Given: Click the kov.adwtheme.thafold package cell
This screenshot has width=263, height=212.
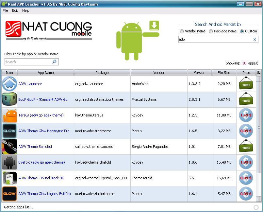Looking at the screenshot, I should 102,162.
